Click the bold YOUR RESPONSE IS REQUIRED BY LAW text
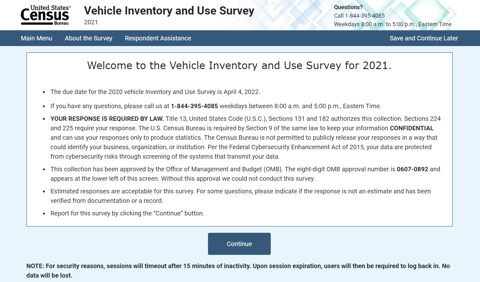Screen dimensions: 480x282 [x=107, y=119]
